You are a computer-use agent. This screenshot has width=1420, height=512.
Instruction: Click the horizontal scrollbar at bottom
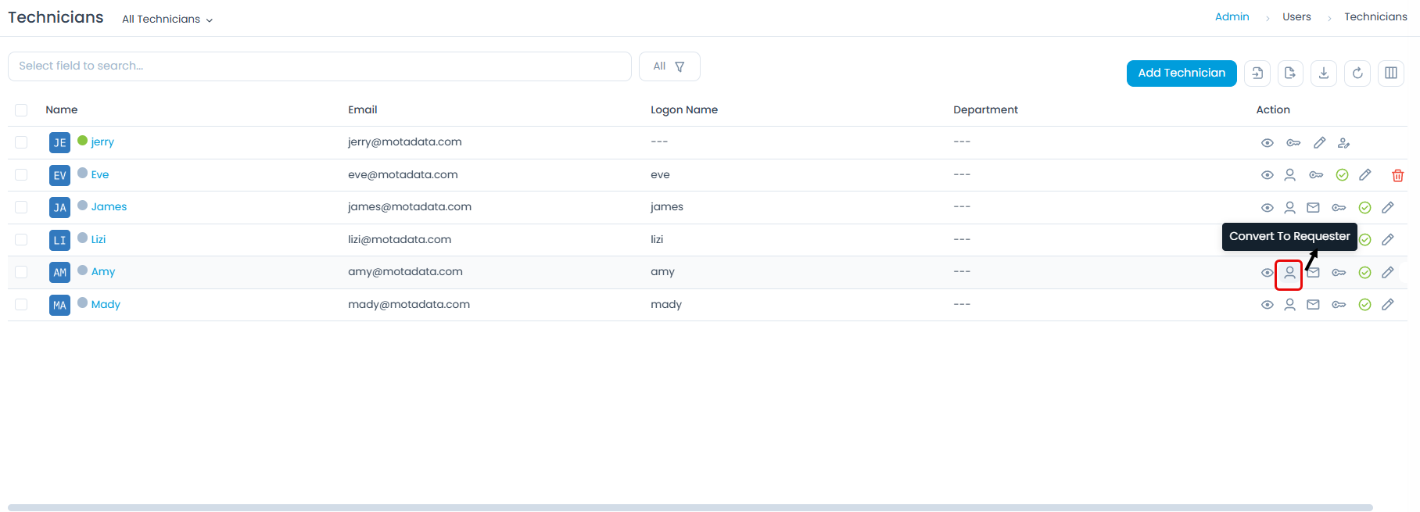pyautogui.click(x=690, y=507)
